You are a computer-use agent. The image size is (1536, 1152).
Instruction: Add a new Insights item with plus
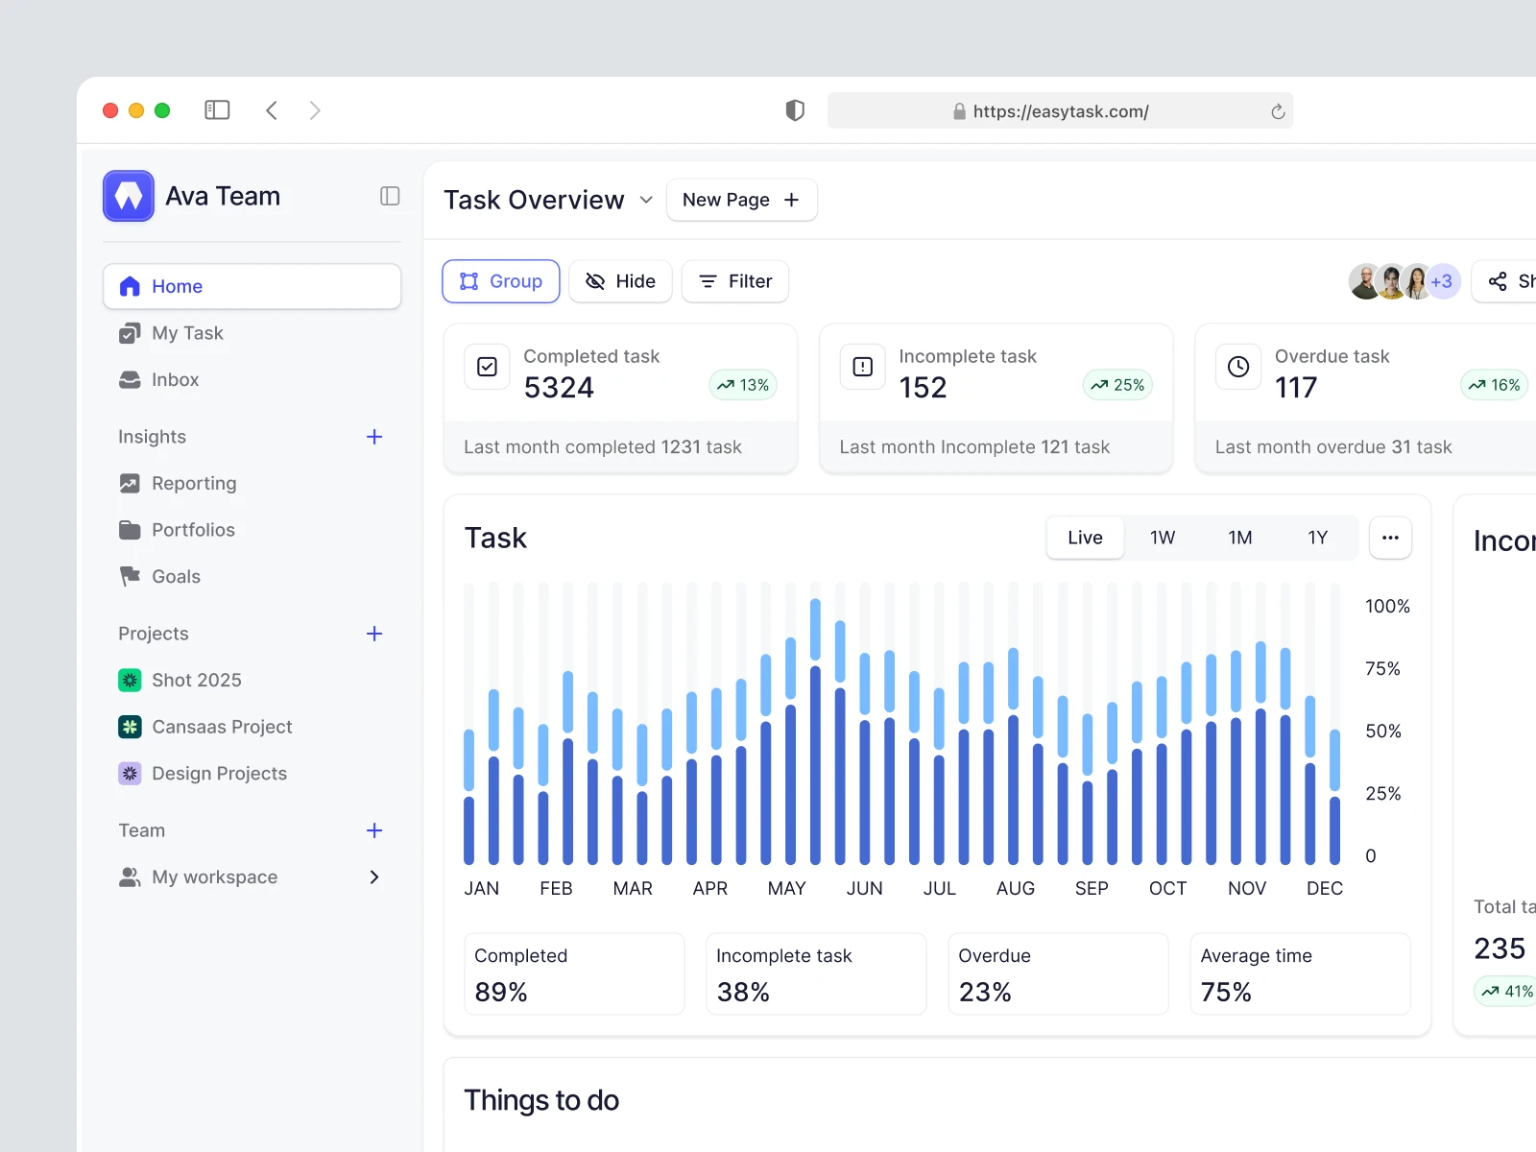coord(374,437)
